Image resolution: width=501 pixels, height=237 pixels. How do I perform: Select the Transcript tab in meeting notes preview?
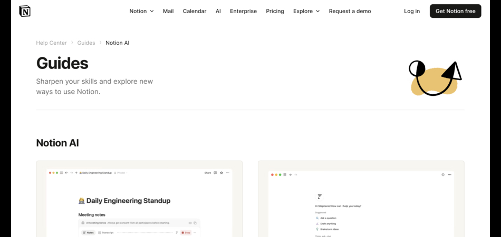106,233
